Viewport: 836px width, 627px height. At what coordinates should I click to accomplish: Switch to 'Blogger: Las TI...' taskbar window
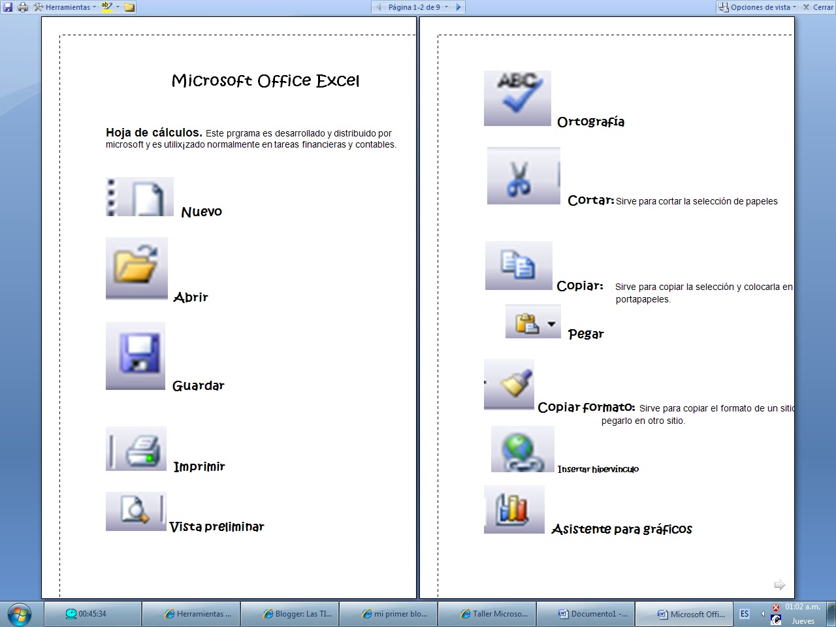coord(289,614)
